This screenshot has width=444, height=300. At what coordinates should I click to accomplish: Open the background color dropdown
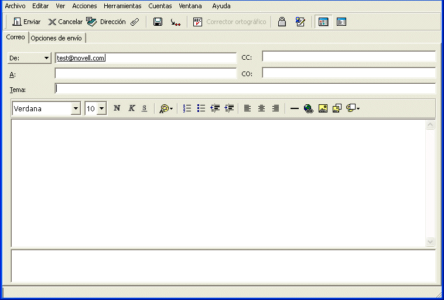[x=353, y=108]
